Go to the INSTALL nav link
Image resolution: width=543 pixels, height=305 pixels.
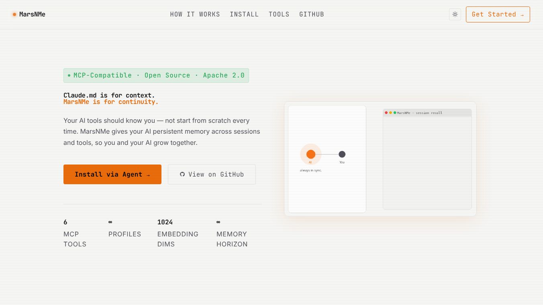click(x=244, y=14)
